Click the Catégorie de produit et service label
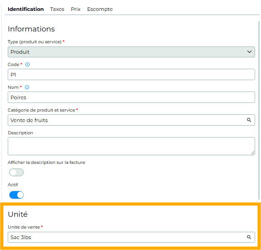This screenshot has width=261, height=250. tap(41, 110)
